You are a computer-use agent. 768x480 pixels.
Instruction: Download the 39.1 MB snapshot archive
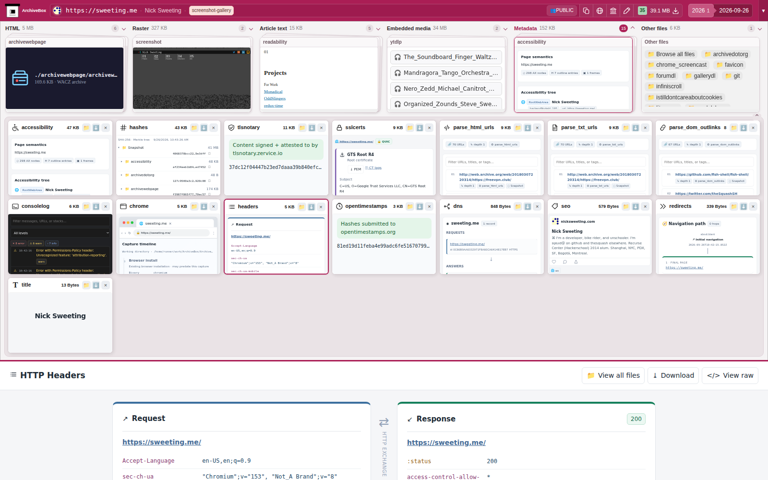click(675, 11)
